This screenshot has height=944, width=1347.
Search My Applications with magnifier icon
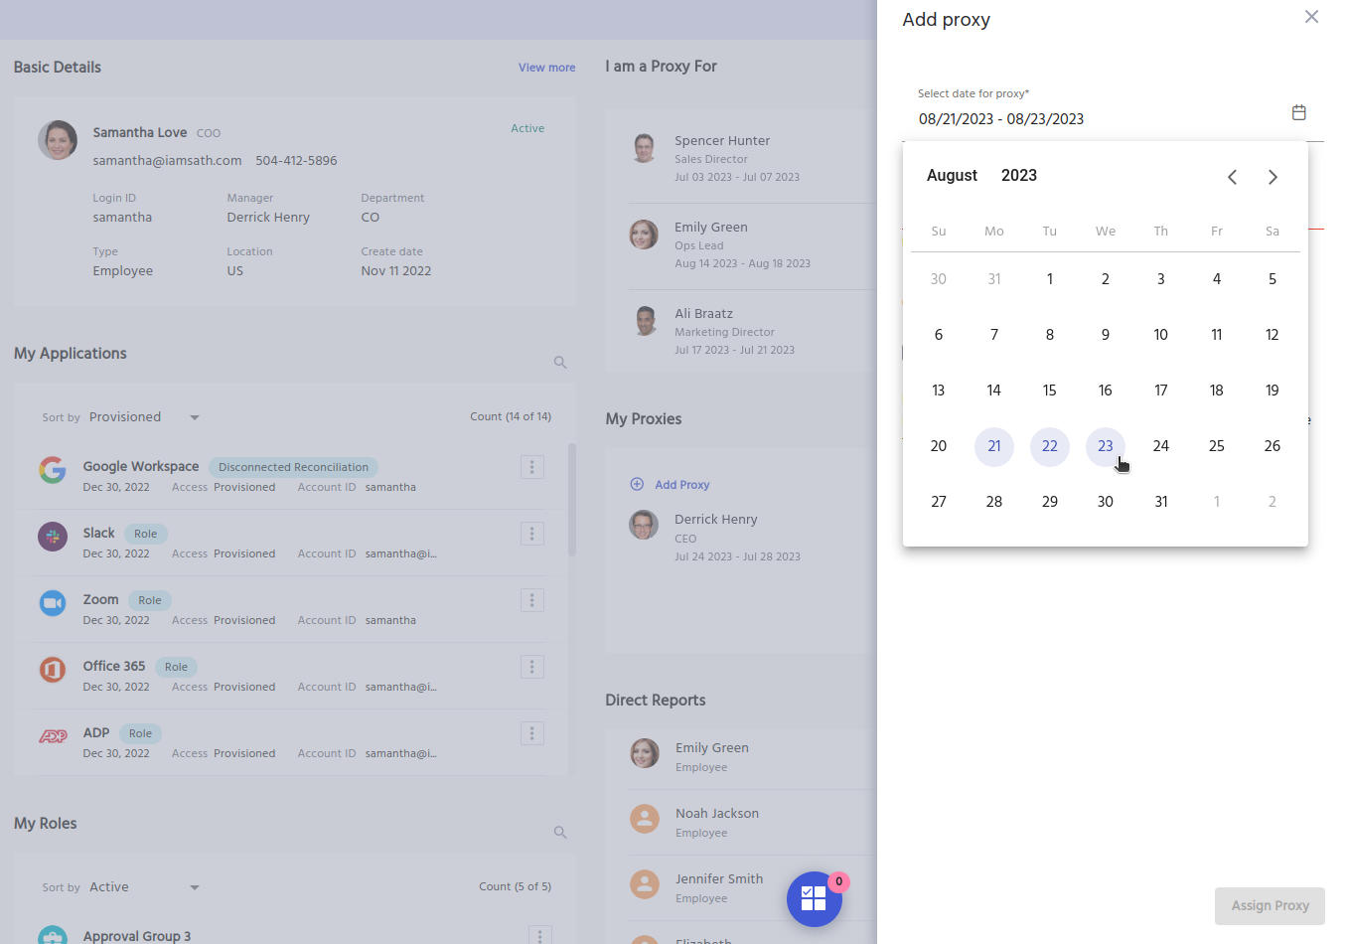(x=560, y=363)
